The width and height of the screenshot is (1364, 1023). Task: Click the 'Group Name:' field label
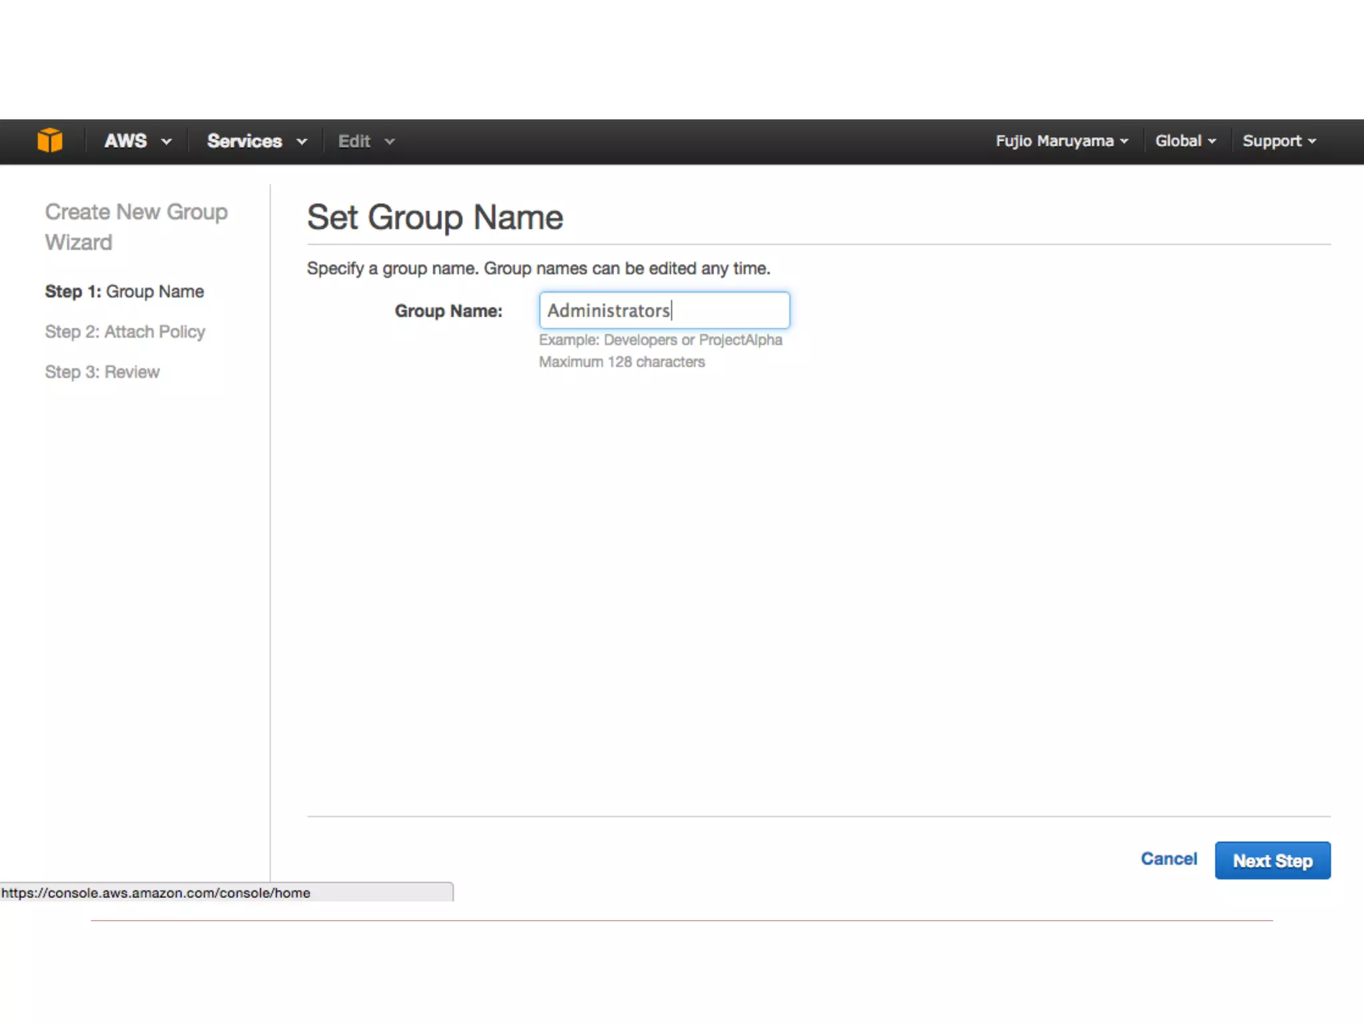(448, 311)
